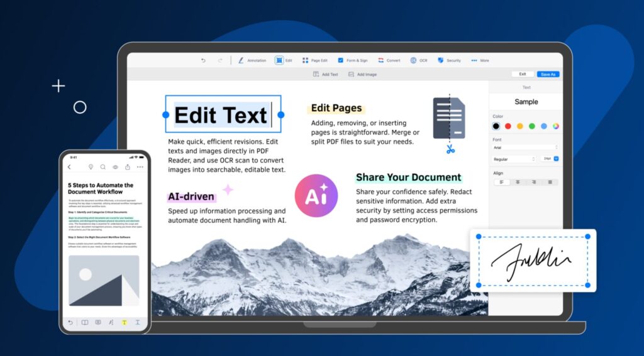The height and width of the screenshot is (356, 644).
Task: Select the Edit tab
Action: point(284,60)
